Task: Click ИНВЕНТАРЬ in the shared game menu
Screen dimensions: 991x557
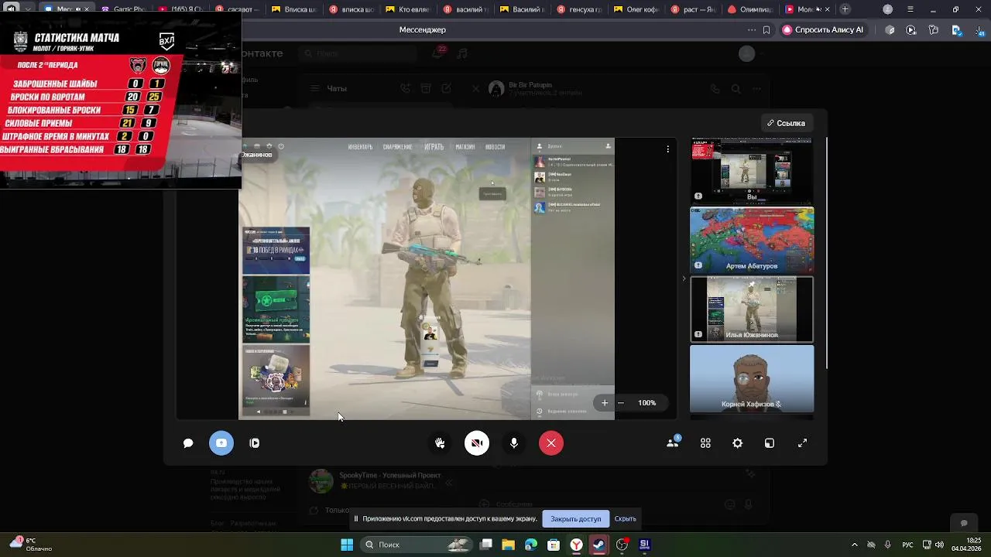Action: pos(360,147)
